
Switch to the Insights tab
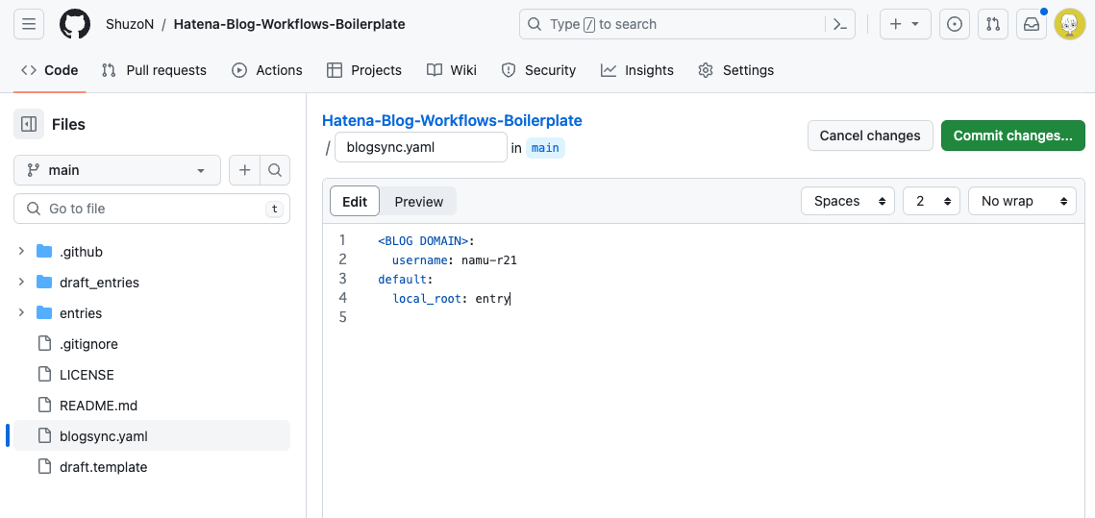[636, 70]
